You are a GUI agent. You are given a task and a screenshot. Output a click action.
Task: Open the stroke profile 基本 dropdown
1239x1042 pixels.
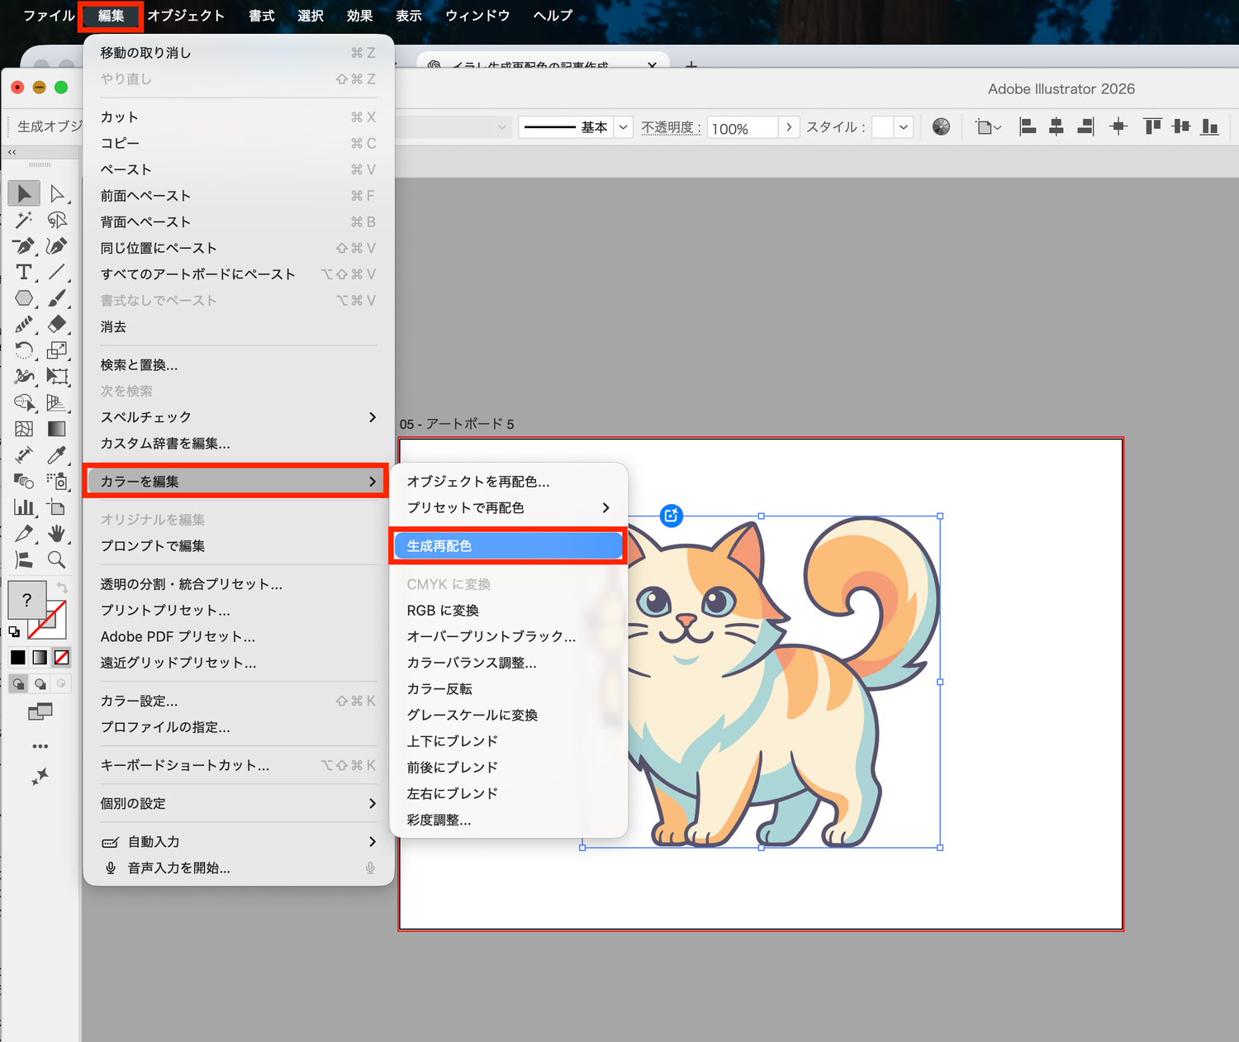624,127
